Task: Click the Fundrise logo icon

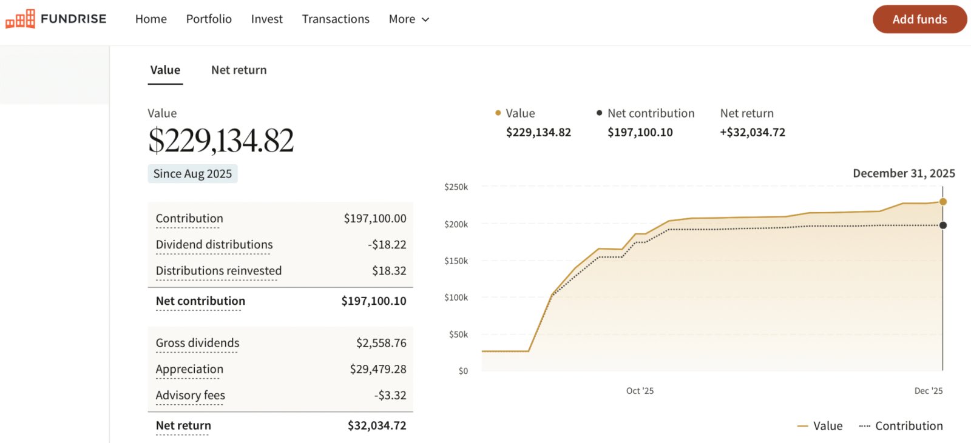Action: tap(20, 19)
